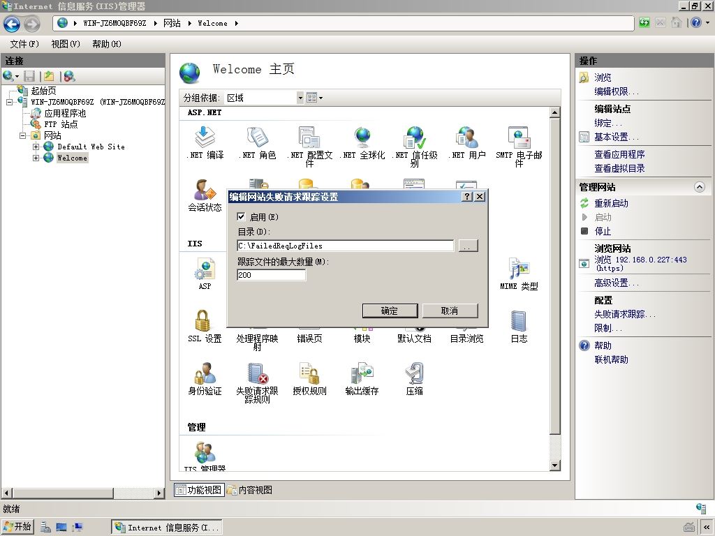Click the back navigation arrow

tap(12, 24)
